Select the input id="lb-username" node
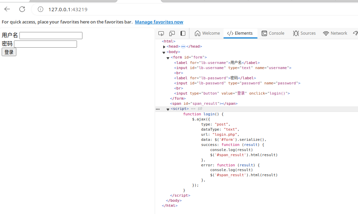The height and width of the screenshot is (214, 358). click(x=233, y=68)
